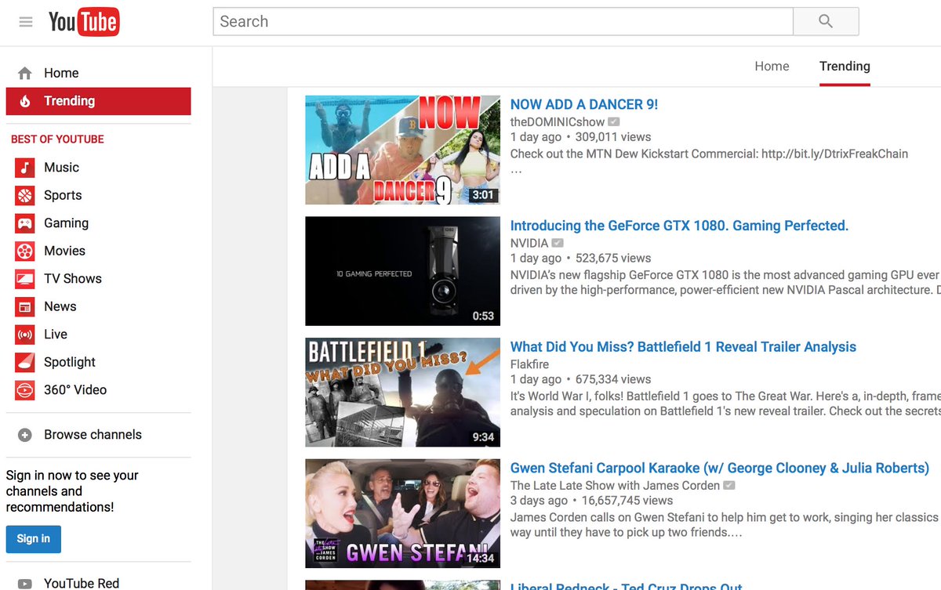Click the 360° Video icon
The height and width of the screenshot is (590, 941).
pyautogui.click(x=25, y=390)
